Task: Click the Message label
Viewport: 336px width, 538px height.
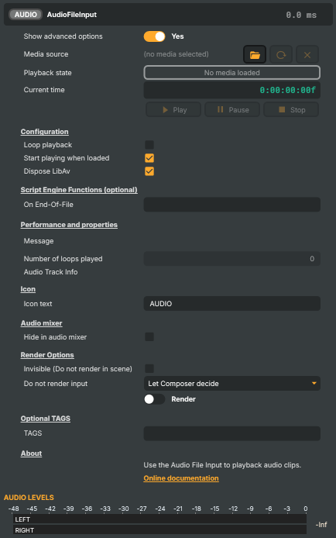Action: tap(39, 241)
